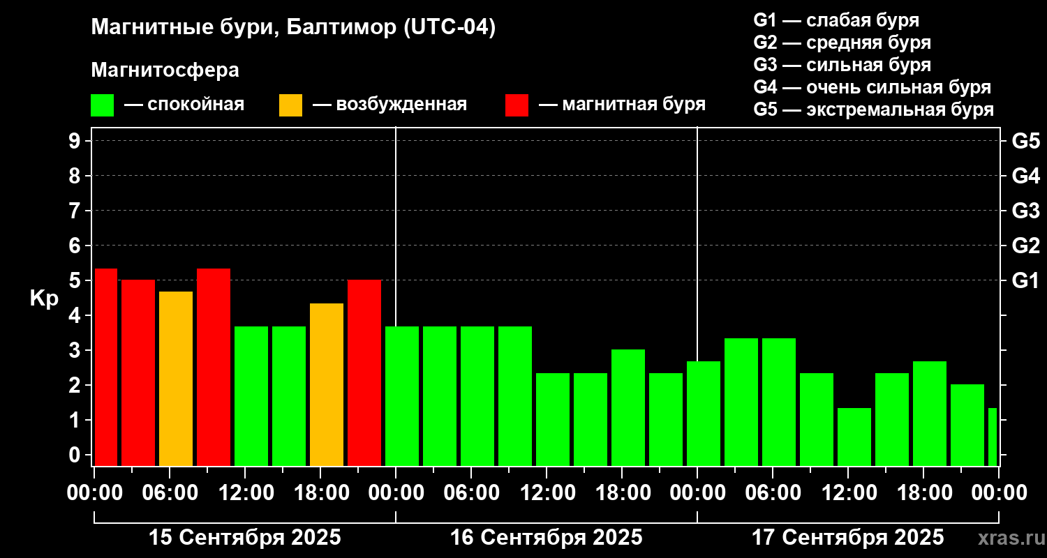Click the red 21:00–00:00 bar on 15 September
Screen dimensions: 1047x558
click(364, 373)
